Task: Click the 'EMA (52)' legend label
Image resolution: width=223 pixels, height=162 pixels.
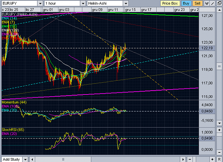Action: pyautogui.click(x=9, y=26)
